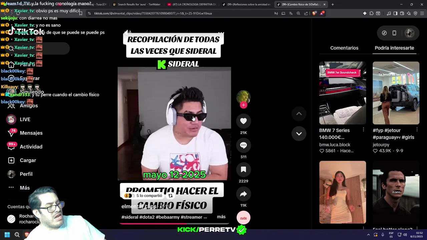This screenshot has width=427, height=240.
Task: Open the BMW 7er Soundcheck thumbnail
Action: pyautogui.click(x=343, y=93)
